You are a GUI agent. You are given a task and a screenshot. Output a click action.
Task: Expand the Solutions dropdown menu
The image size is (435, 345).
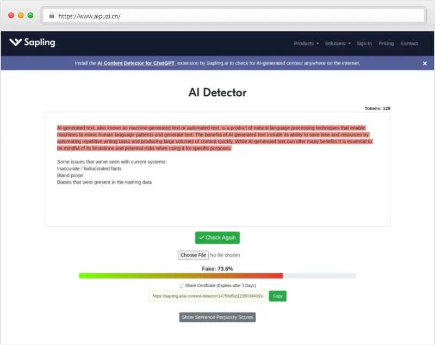coord(338,44)
